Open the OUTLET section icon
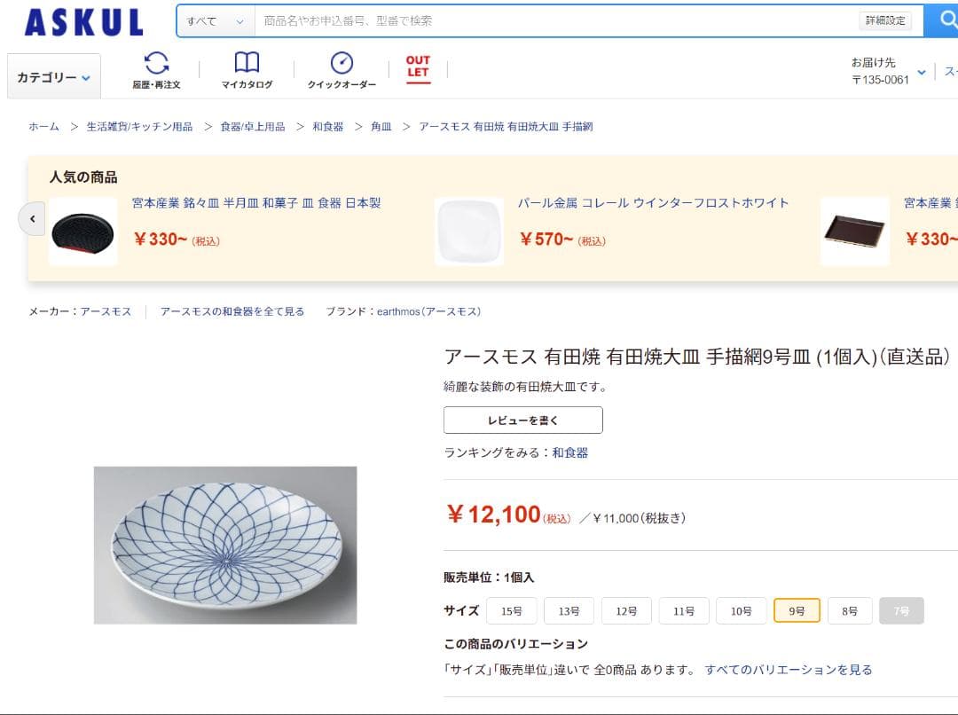The height and width of the screenshot is (715, 958). pos(417,64)
